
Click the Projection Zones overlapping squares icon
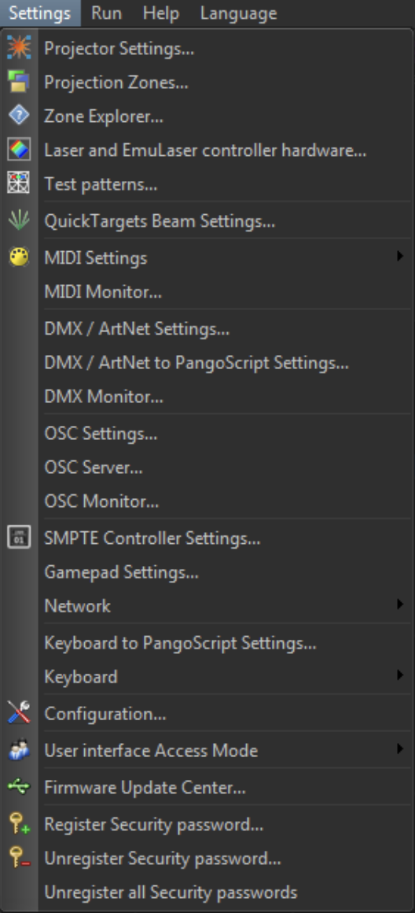click(x=19, y=82)
